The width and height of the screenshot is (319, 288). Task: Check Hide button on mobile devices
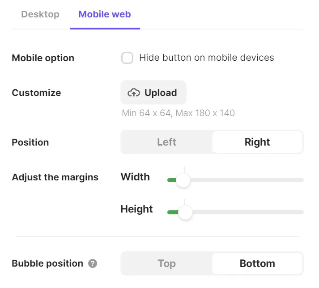click(128, 58)
